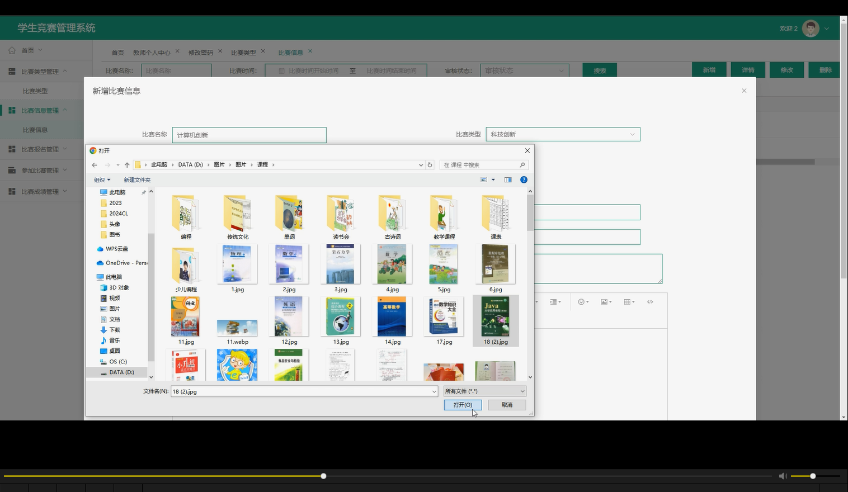Click the magnifier icon in dialog search box

[522, 165]
